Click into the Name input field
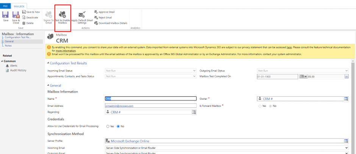356x154 pixels. pyautogui.click(x=151, y=99)
